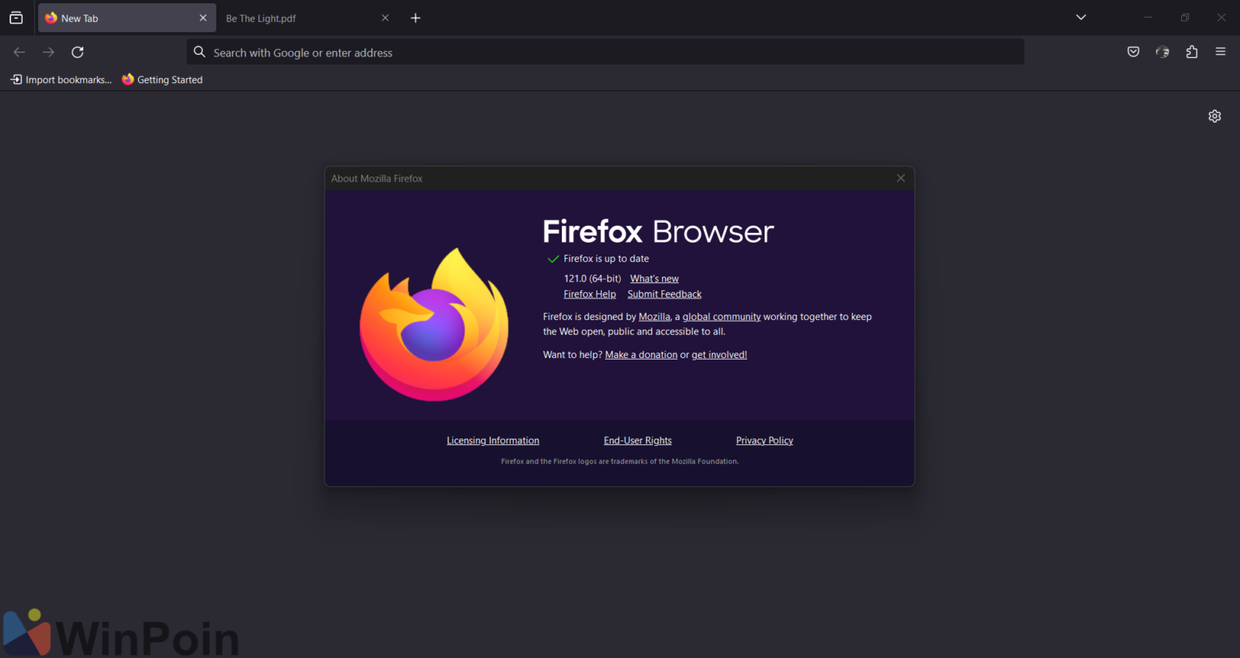Image resolution: width=1240 pixels, height=658 pixels.
Task: Open the application hamburger menu
Action: click(1221, 52)
